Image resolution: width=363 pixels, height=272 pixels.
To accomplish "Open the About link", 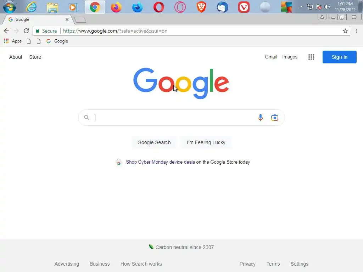I will 16,57.
